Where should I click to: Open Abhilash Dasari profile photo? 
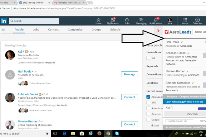pyautogui.click(x=10, y=98)
